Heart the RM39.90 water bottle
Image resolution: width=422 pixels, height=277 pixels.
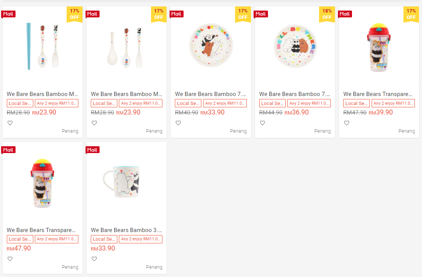(346, 123)
